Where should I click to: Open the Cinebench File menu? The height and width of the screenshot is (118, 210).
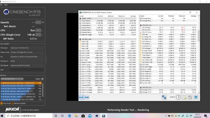1,5
